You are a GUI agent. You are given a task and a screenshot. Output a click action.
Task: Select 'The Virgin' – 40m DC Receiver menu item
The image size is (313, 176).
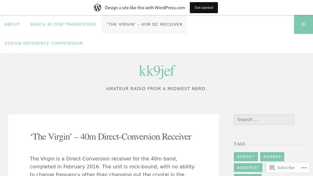[x=145, y=24]
